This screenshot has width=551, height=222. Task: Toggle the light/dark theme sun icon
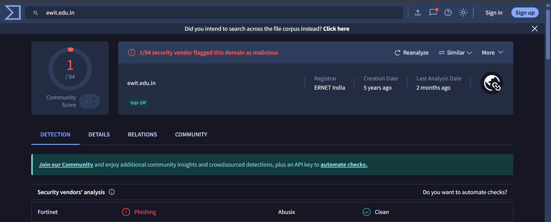(463, 13)
